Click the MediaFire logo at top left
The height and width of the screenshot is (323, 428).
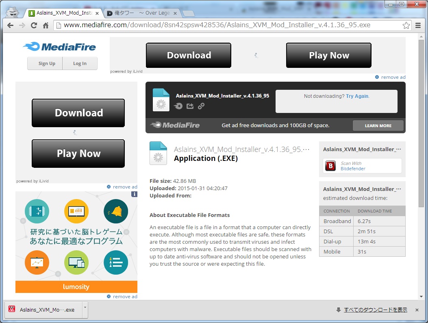pos(59,47)
